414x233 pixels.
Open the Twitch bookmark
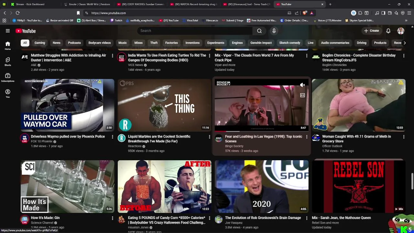click(116, 20)
